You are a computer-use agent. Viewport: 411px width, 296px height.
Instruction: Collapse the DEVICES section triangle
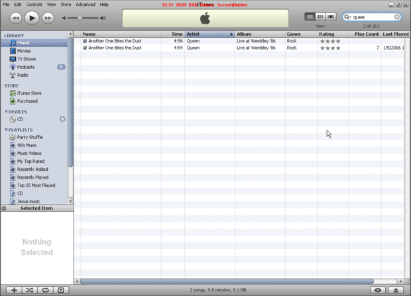coord(6,112)
